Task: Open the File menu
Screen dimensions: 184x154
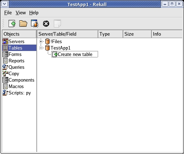Action: [x=8, y=12]
